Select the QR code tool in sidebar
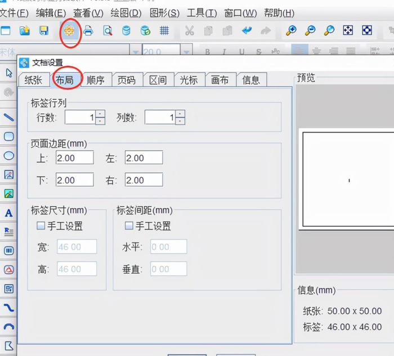 (x=9, y=289)
